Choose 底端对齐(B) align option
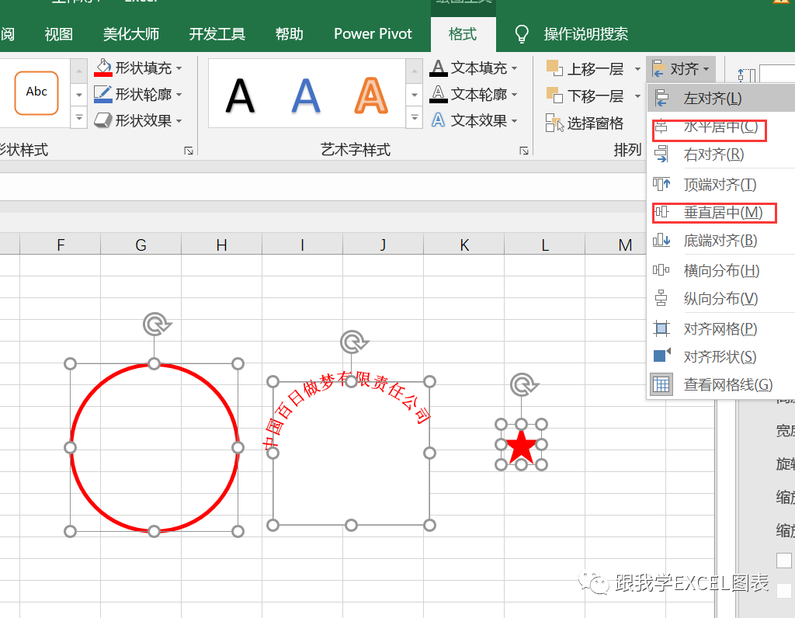 point(720,241)
